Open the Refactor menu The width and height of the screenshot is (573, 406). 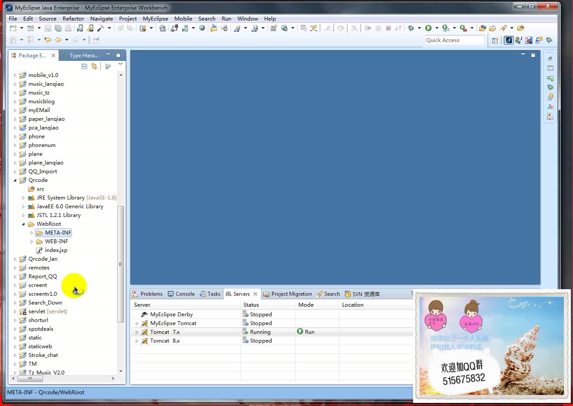click(73, 18)
